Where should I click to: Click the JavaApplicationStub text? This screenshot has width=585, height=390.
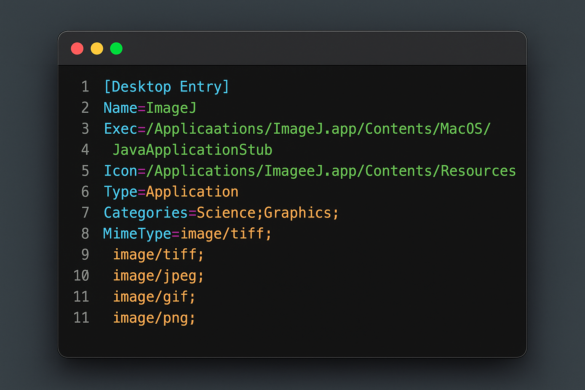coord(192,150)
